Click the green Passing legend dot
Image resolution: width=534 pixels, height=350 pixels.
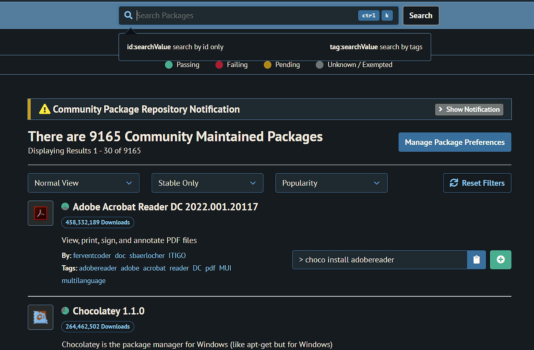pyautogui.click(x=169, y=65)
